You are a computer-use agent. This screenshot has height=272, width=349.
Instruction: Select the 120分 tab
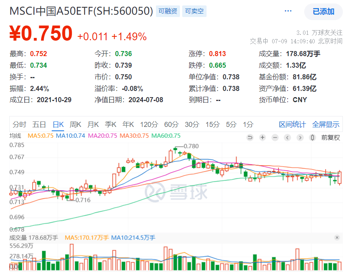(149, 124)
